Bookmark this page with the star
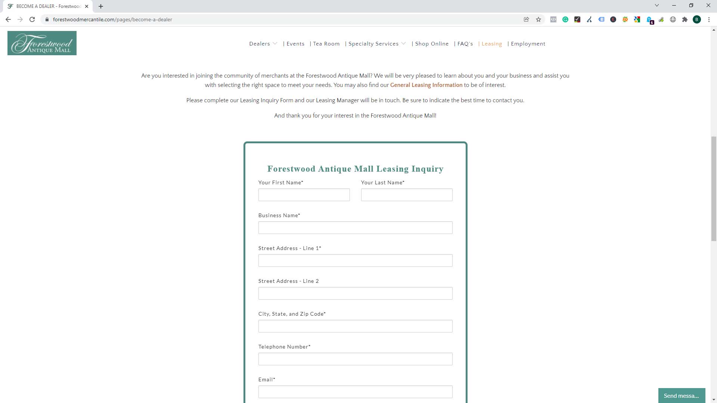 538,19
